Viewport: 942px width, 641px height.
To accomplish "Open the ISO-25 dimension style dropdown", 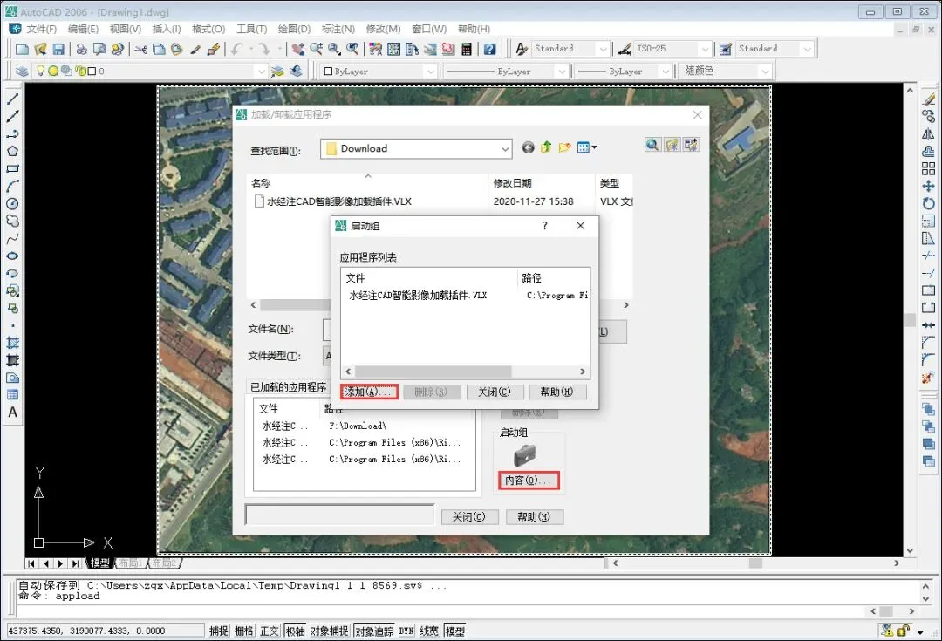I will point(705,49).
